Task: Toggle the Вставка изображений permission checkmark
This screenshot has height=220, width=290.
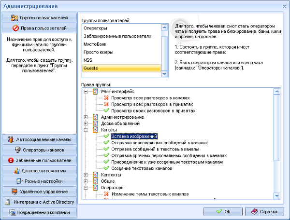Action: coord(106,137)
